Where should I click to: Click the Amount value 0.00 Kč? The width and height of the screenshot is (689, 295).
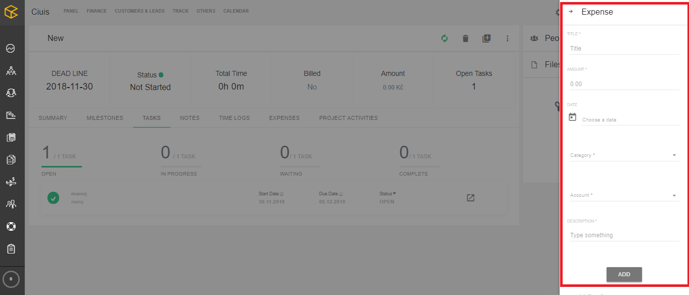coord(393,87)
